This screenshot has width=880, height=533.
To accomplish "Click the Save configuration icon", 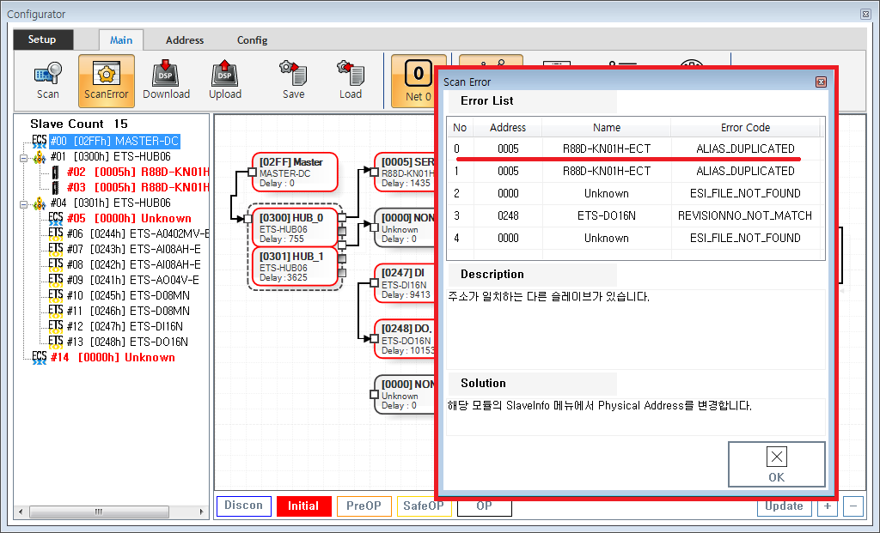I will coord(294,80).
